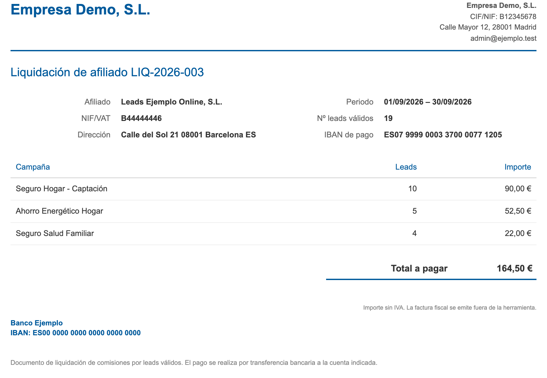Click the amount 90,00 €

click(x=518, y=189)
